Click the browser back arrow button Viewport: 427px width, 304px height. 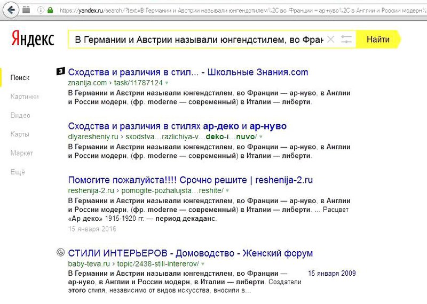(x=11, y=10)
